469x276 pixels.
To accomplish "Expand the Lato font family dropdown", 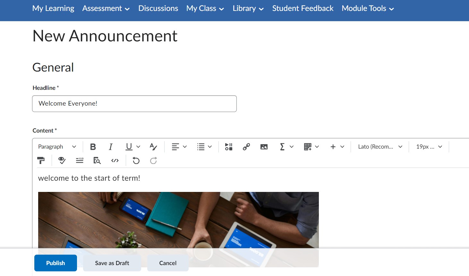I will [380, 147].
